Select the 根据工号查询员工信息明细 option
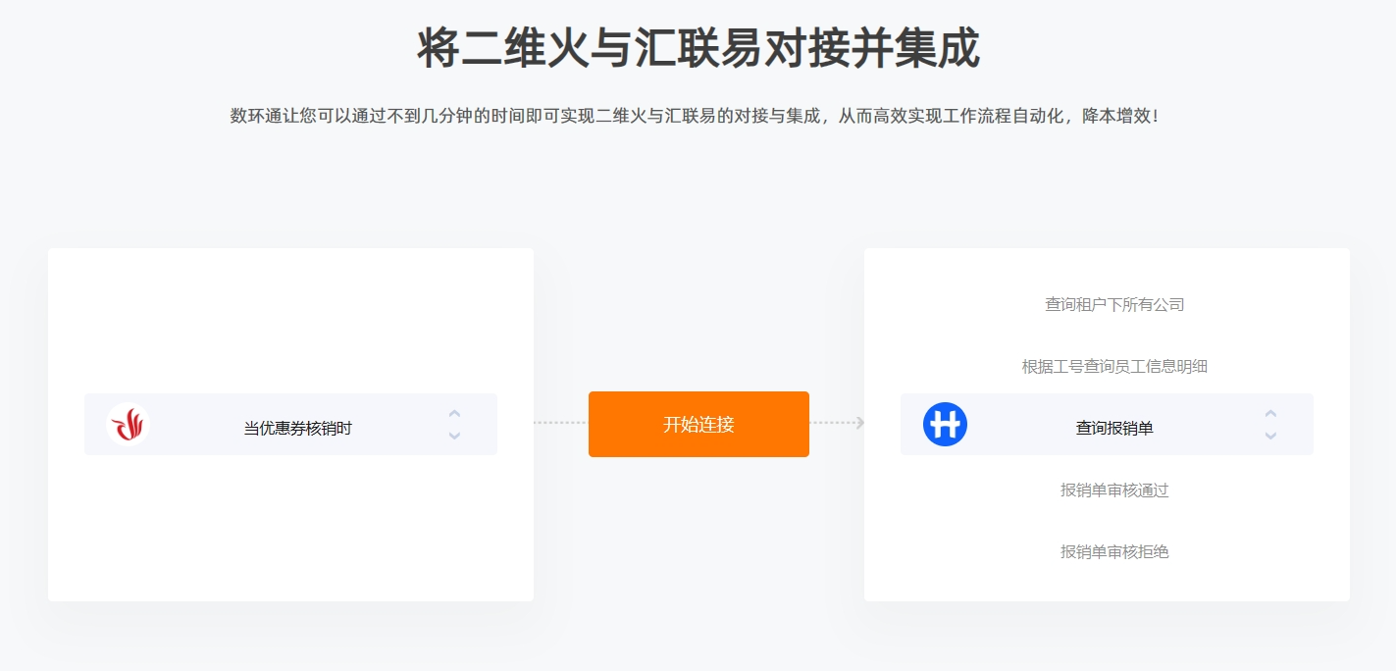The image size is (1396, 671). click(1114, 367)
